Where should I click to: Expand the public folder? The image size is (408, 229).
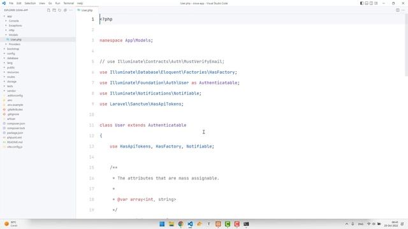click(11, 67)
